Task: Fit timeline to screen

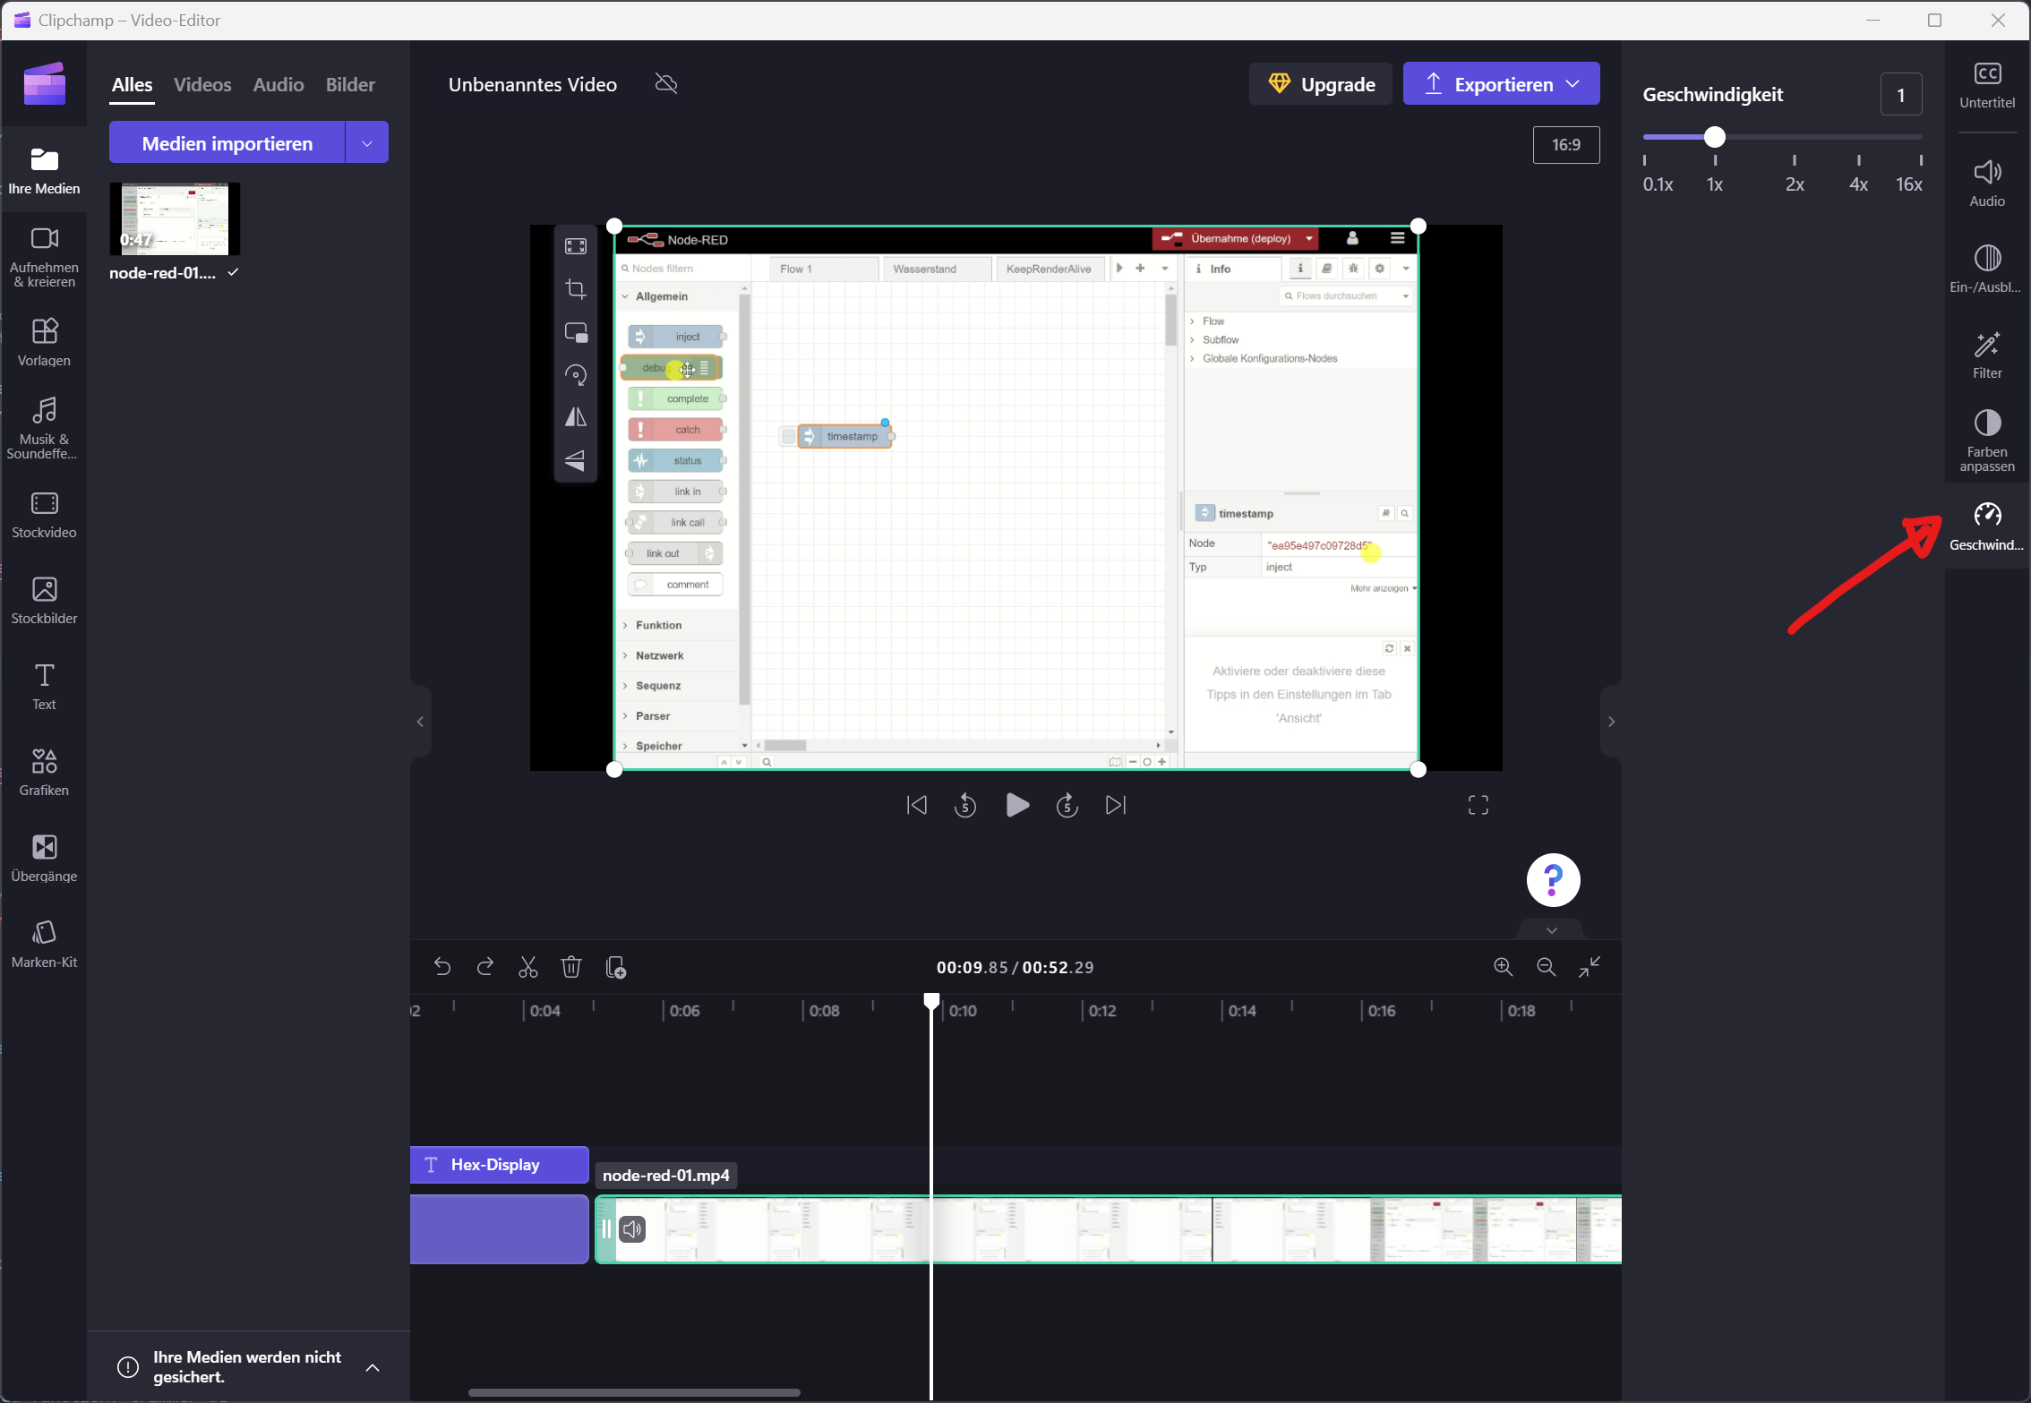Action: [x=1590, y=967]
